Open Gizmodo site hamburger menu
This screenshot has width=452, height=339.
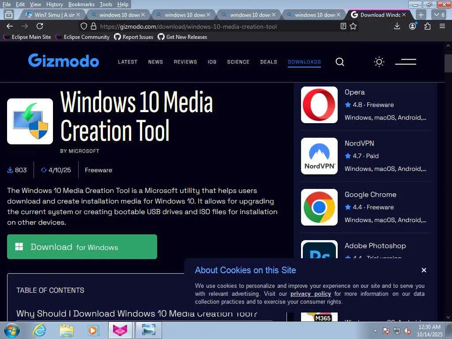coord(406,62)
